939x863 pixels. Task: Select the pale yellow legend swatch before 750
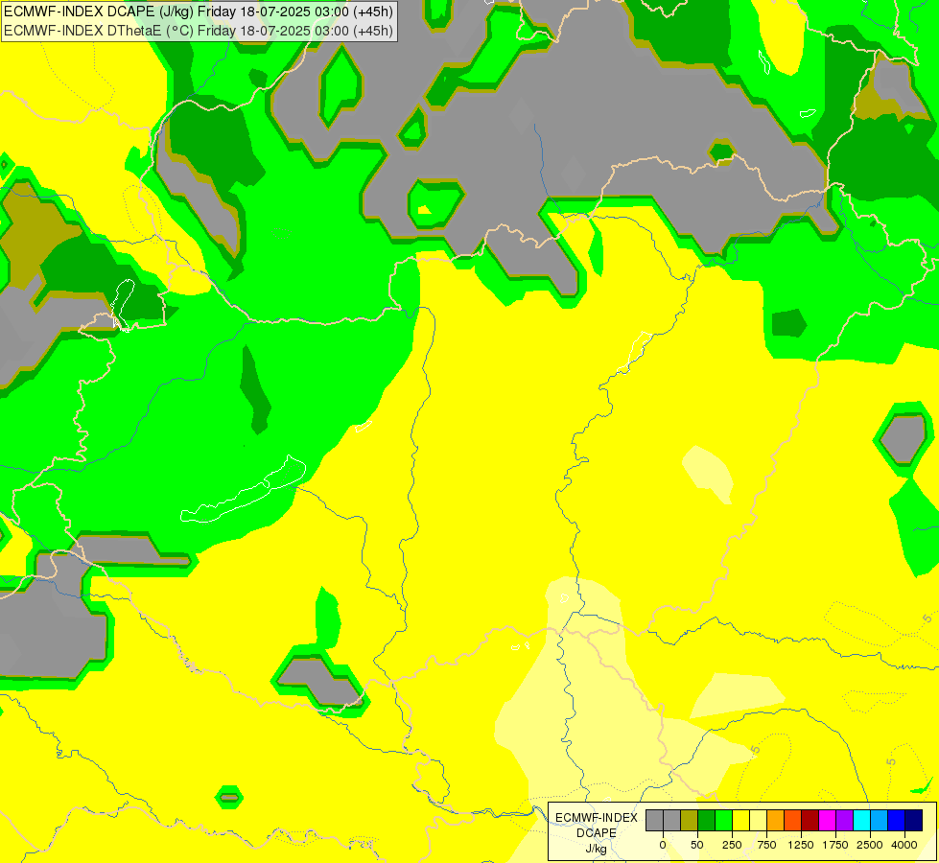pos(758,820)
